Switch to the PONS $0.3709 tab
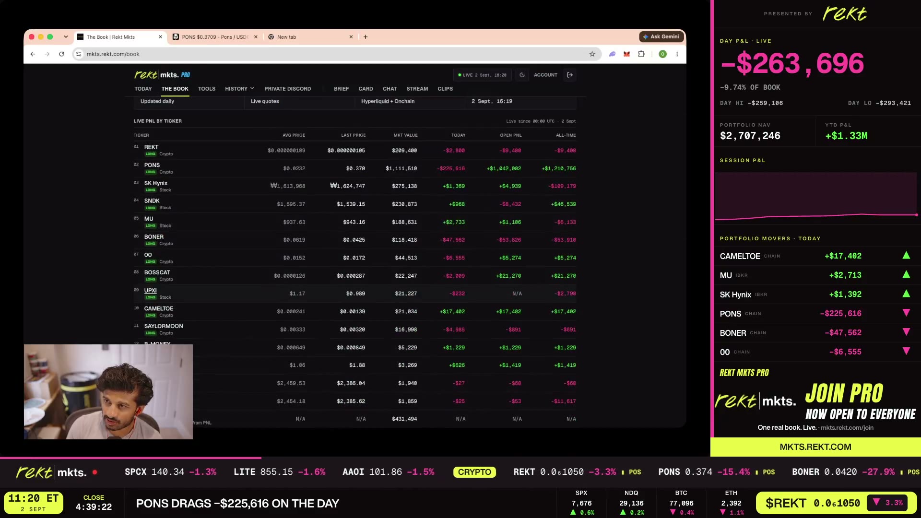Viewport: 921px width, 518px height. (x=214, y=37)
